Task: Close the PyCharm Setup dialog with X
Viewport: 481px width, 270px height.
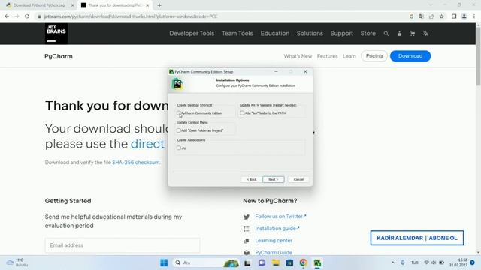Action: [x=305, y=71]
